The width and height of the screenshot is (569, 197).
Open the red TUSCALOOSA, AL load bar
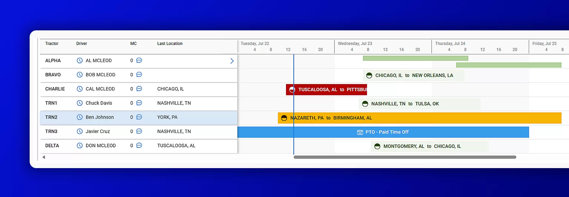point(326,90)
